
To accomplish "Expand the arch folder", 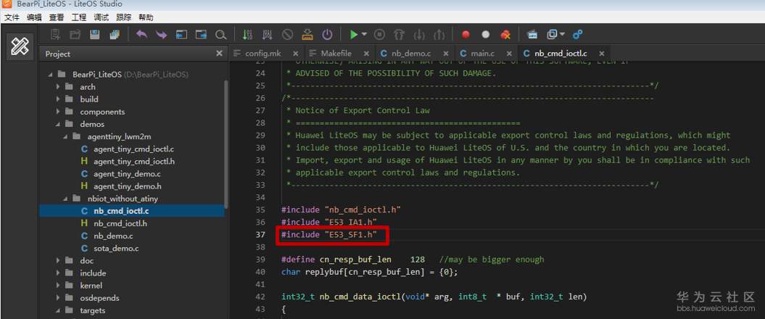I will (x=58, y=87).
